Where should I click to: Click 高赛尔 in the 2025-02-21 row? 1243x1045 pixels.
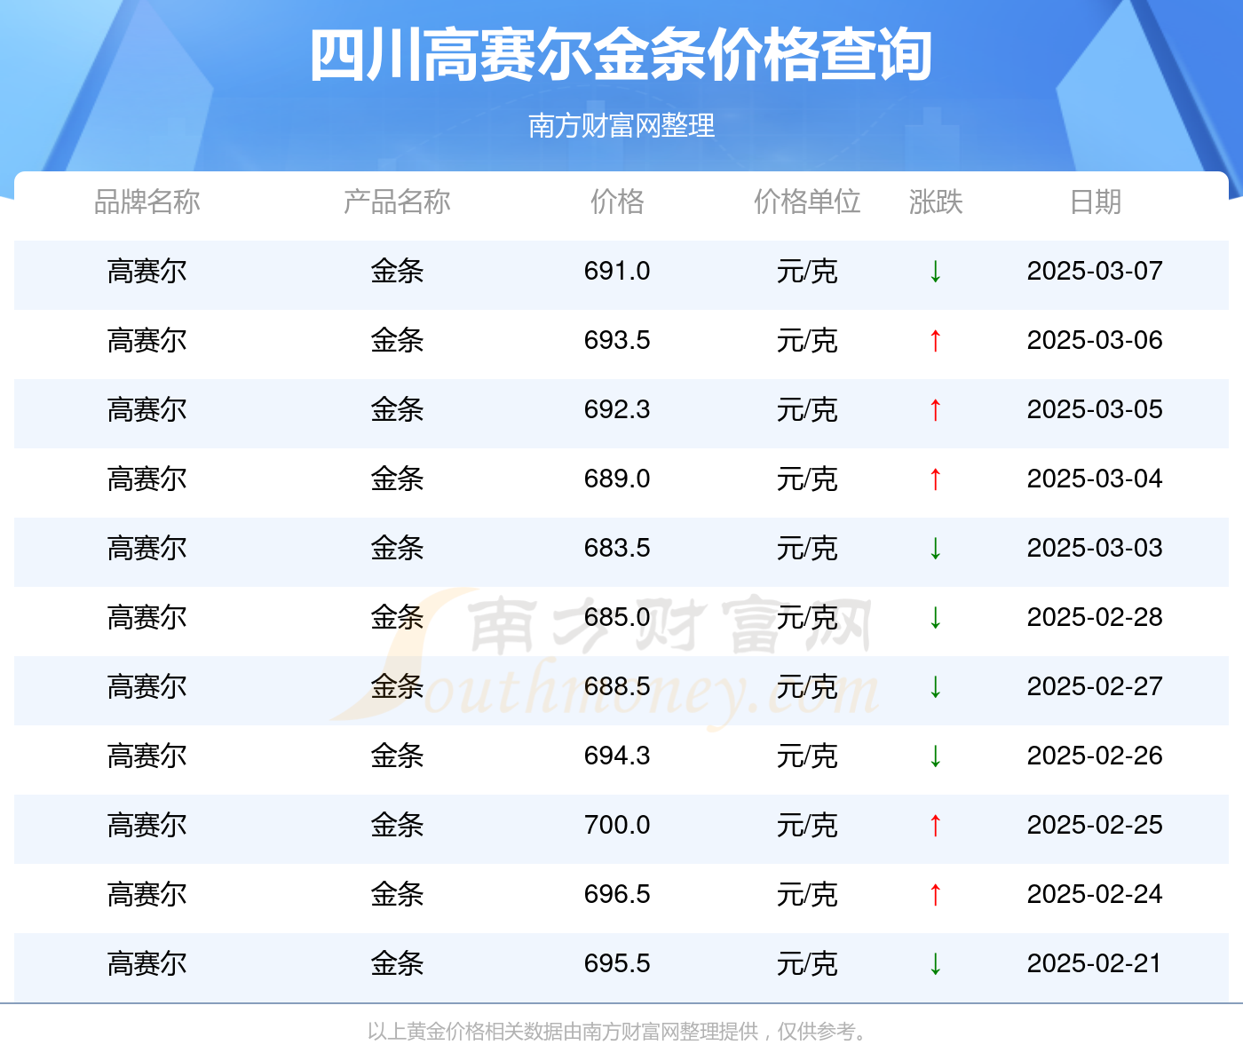[147, 963]
